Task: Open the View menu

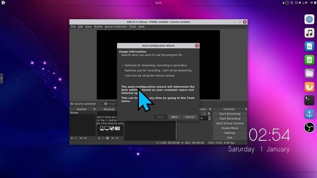Action: [88, 27]
